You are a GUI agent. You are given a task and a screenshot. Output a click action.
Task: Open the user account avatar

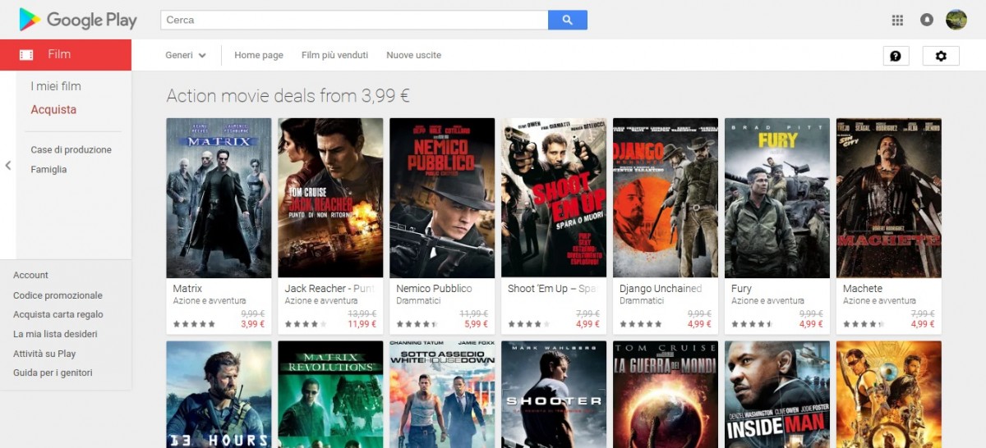(956, 20)
